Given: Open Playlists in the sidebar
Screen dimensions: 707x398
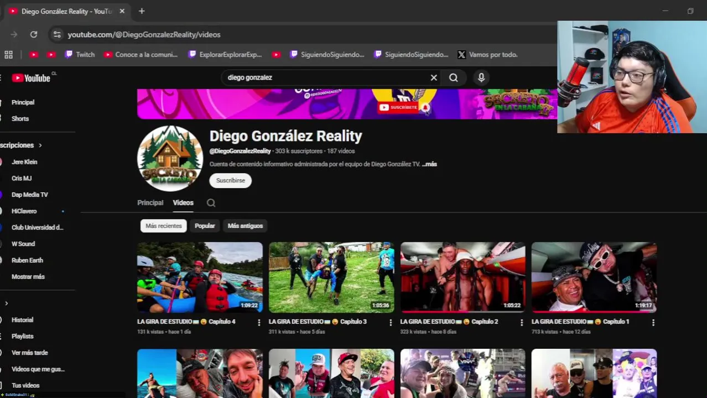Looking at the screenshot, I should point(23,336).
